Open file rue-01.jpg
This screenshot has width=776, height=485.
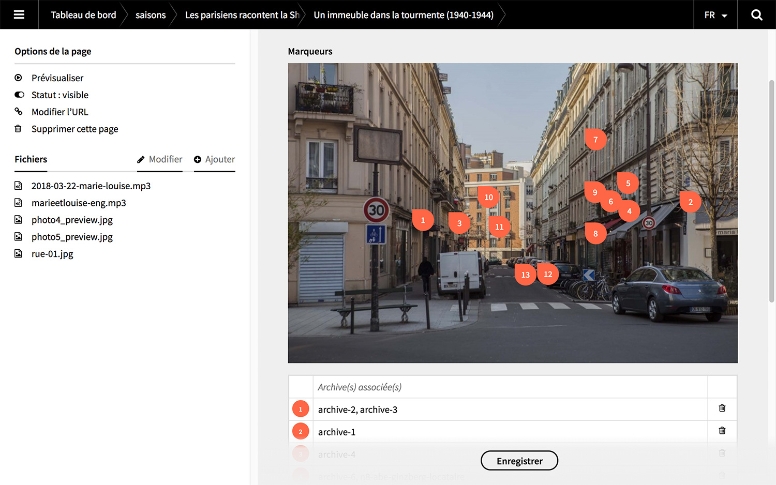[52, 254]
